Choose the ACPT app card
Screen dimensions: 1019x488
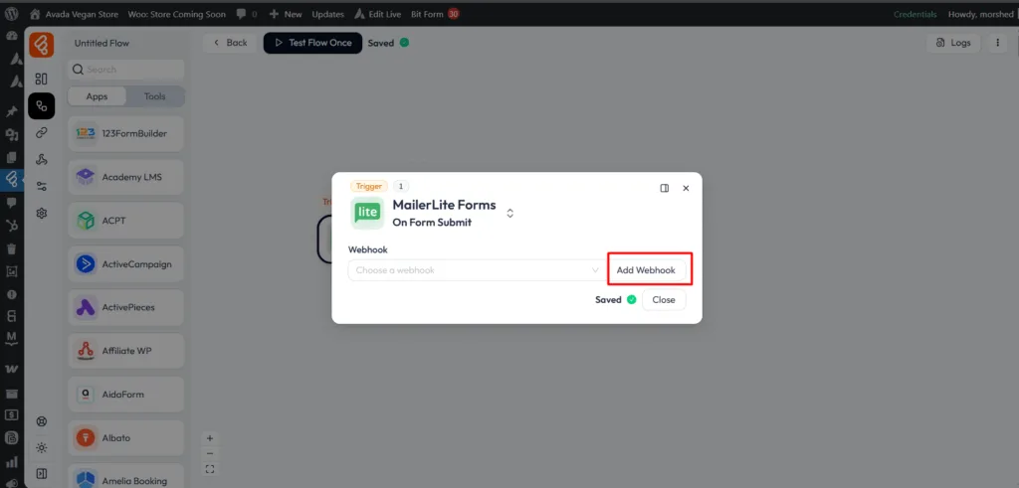tap(126, 221)
